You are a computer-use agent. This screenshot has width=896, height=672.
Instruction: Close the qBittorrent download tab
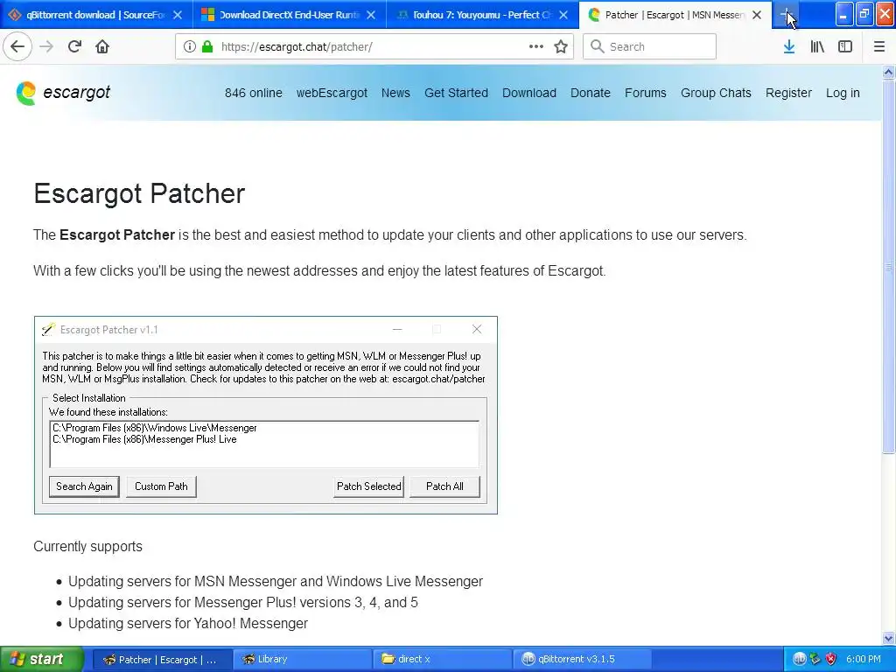coord(178,15)
